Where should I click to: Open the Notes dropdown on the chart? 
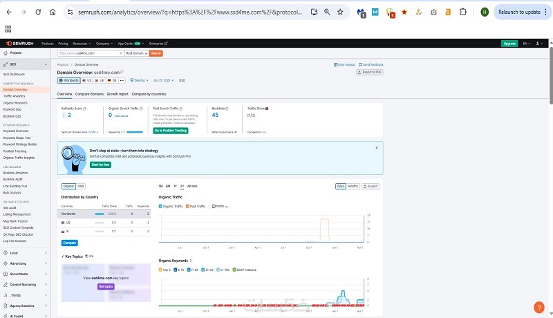[220, 206]
